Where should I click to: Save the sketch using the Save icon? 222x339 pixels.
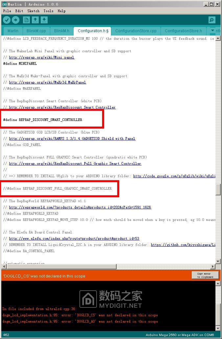point(44,20)
